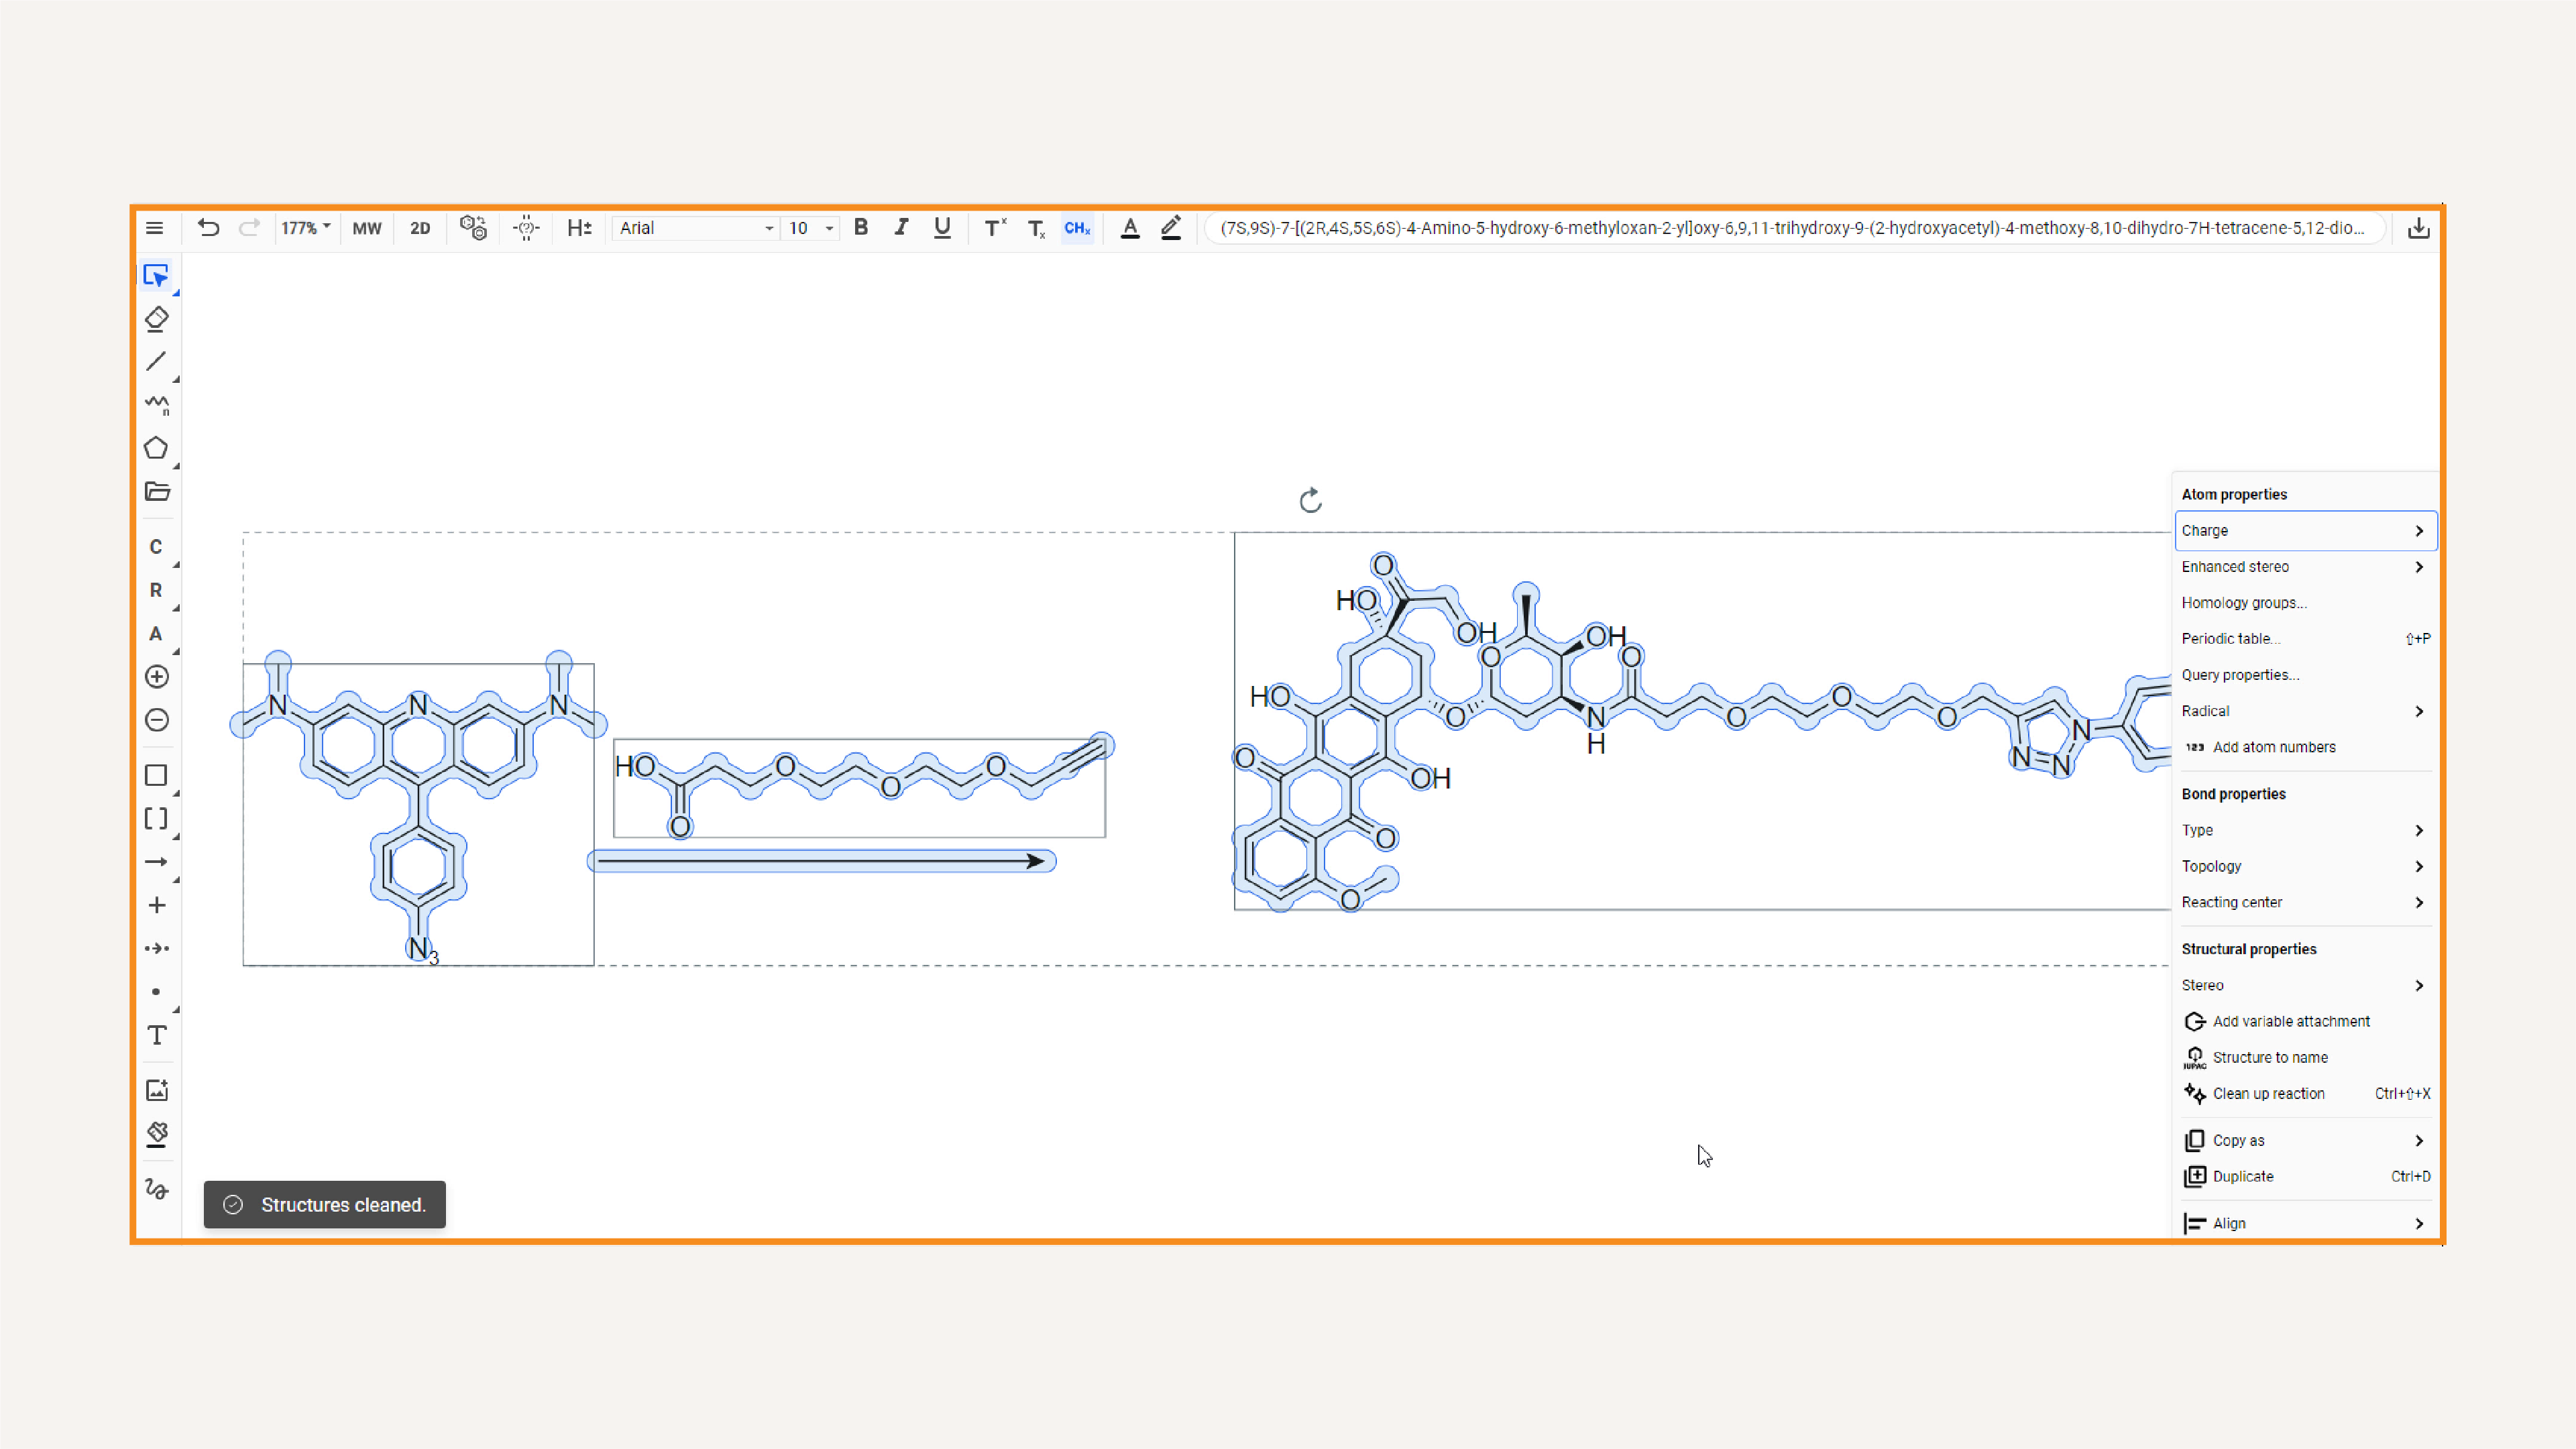Image resolution: width=2576 pixels, height=1449 pixels.
Task: Redo the undone action
Action: [x=249, y=228]
